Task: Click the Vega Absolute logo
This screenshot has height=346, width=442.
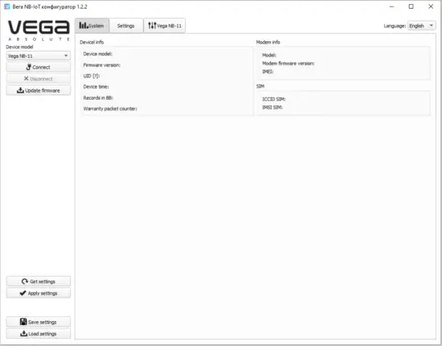Action: click(39, 31)
